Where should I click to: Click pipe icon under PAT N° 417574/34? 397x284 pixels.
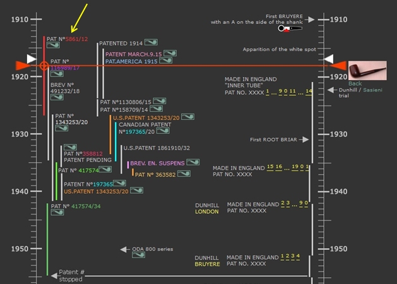click(57, 213)
